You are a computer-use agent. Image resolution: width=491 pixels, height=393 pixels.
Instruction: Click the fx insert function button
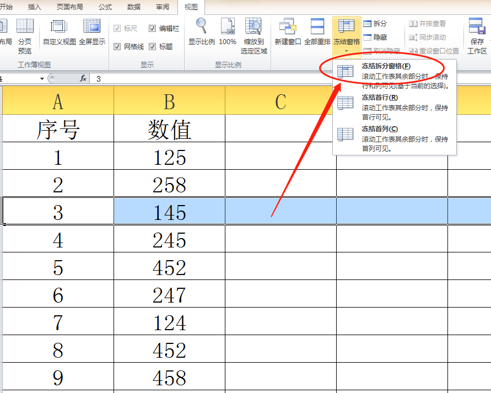83,78
